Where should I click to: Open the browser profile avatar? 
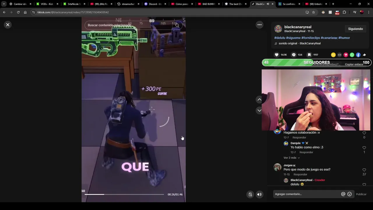click(x=362, y=12)
